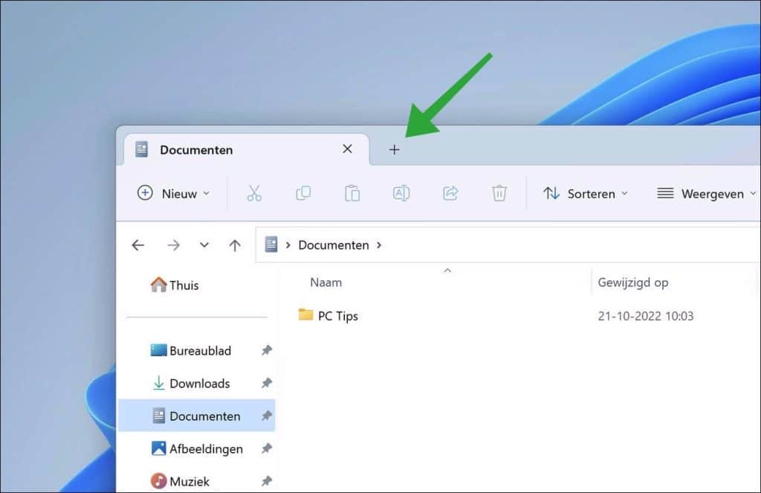Image resolution: width=761 pixels, height=493 pixels.
Task: Open the new tab with the plus icon
Action: [x=395, y=149]
